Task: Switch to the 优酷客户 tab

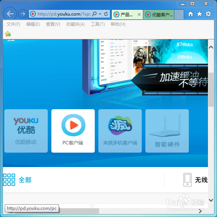Action: click(x=159, y=14)
